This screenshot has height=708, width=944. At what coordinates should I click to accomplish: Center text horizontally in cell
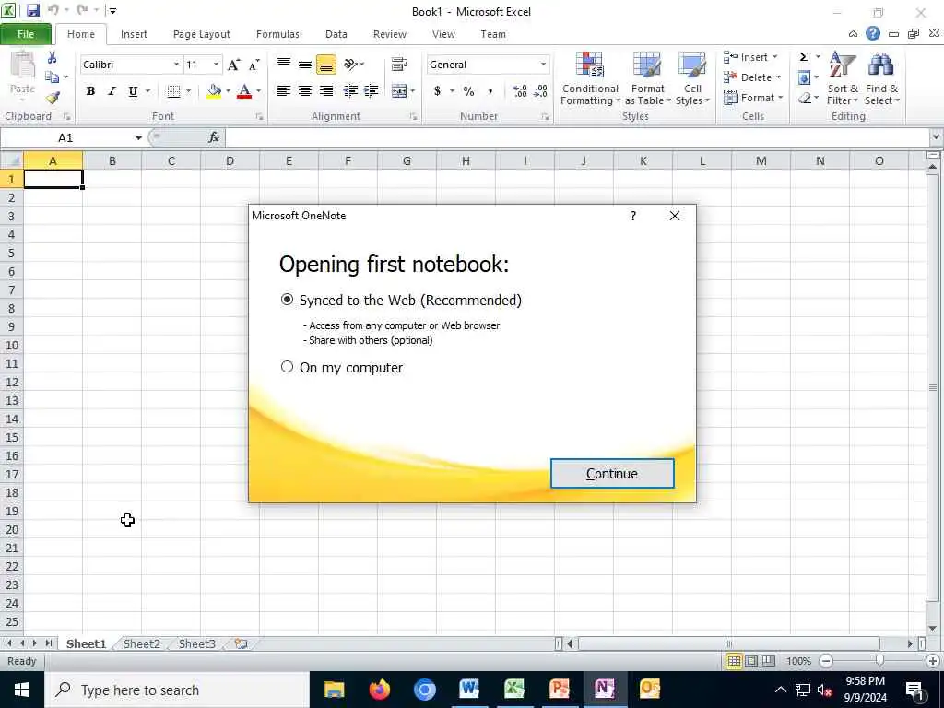(305, 91)
